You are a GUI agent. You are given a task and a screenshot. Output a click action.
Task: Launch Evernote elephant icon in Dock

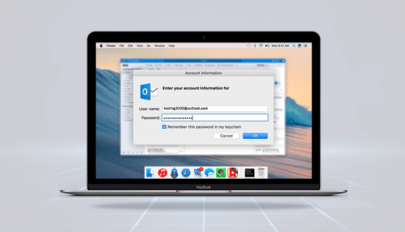(x=221, y=173)
